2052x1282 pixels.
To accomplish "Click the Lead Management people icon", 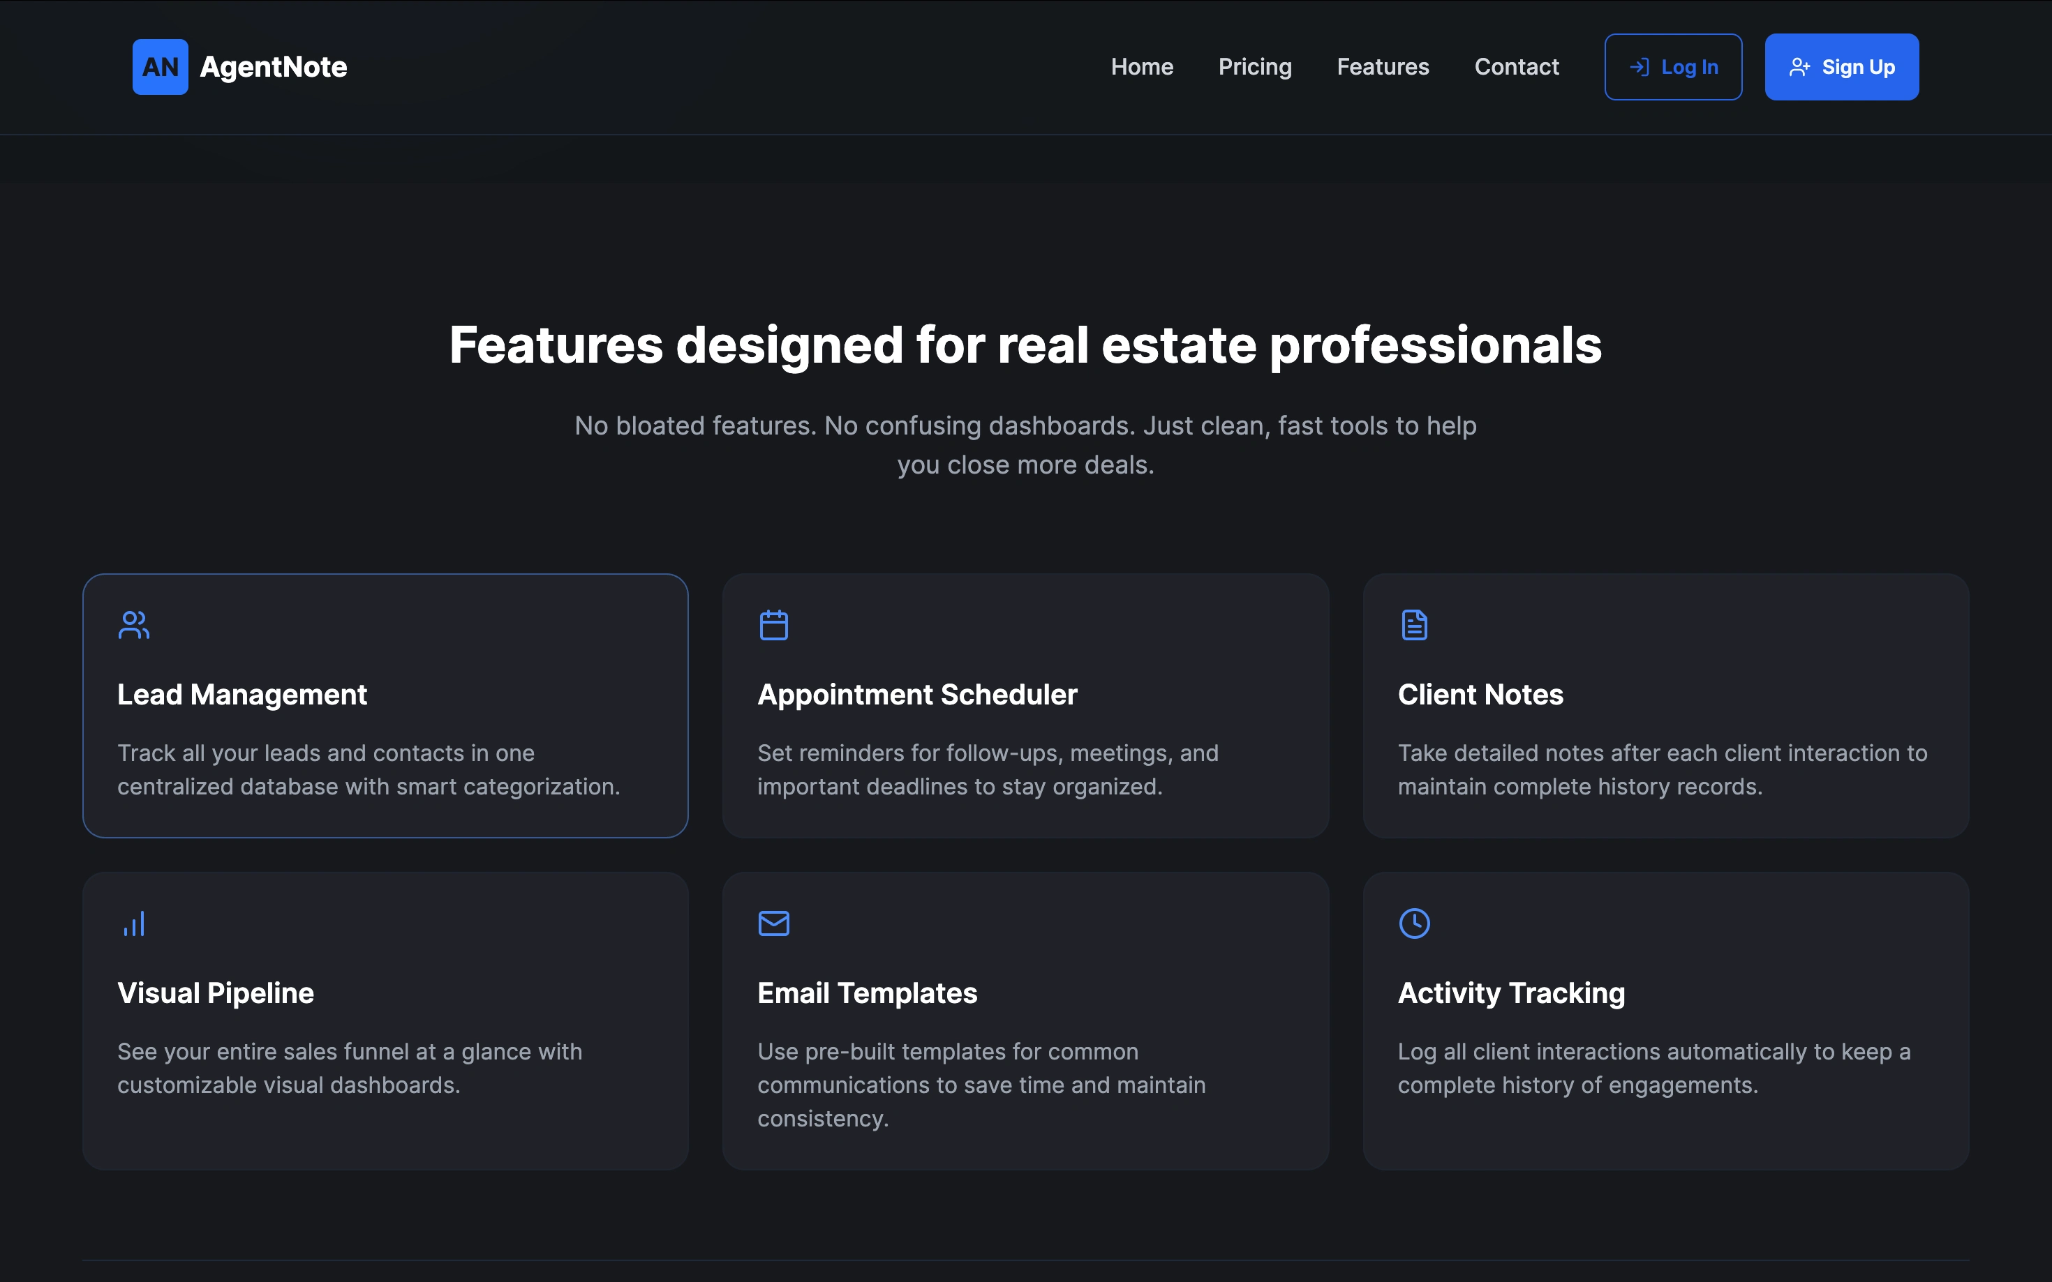I will (x=134, y=625).
